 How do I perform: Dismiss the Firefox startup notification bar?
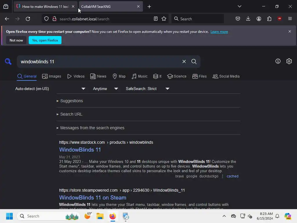pyautogui.click(x=290, y=31)
